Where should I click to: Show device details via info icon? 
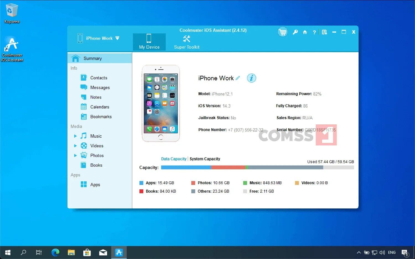pyautogui.click(x=251, y=78)
